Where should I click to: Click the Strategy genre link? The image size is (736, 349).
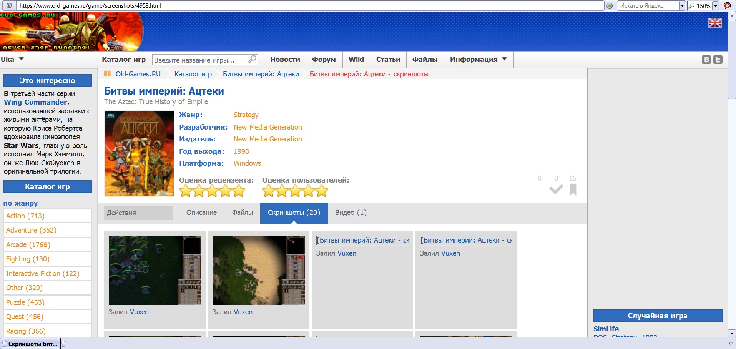click(246, 115)
